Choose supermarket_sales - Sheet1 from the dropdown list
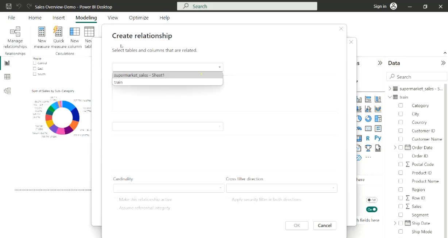The image size is (448, 238). [x=167, y=75]
